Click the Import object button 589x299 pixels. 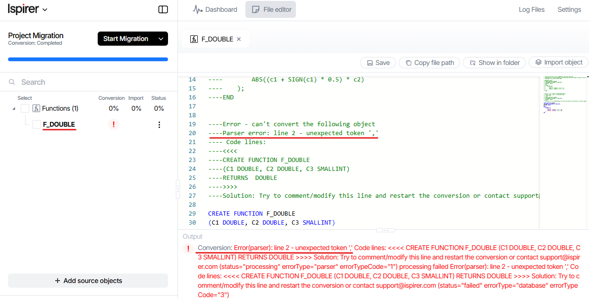point(558,62)
